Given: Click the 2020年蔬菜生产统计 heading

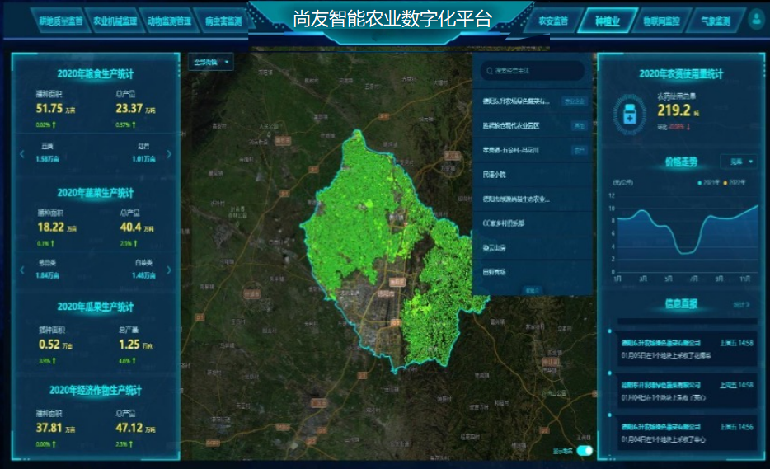Looking at the screenshot, I should (x=96, y=193).
